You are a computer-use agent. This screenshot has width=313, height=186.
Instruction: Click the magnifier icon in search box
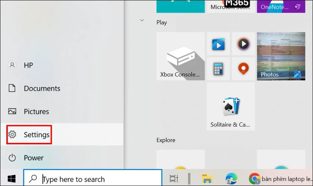33,179
